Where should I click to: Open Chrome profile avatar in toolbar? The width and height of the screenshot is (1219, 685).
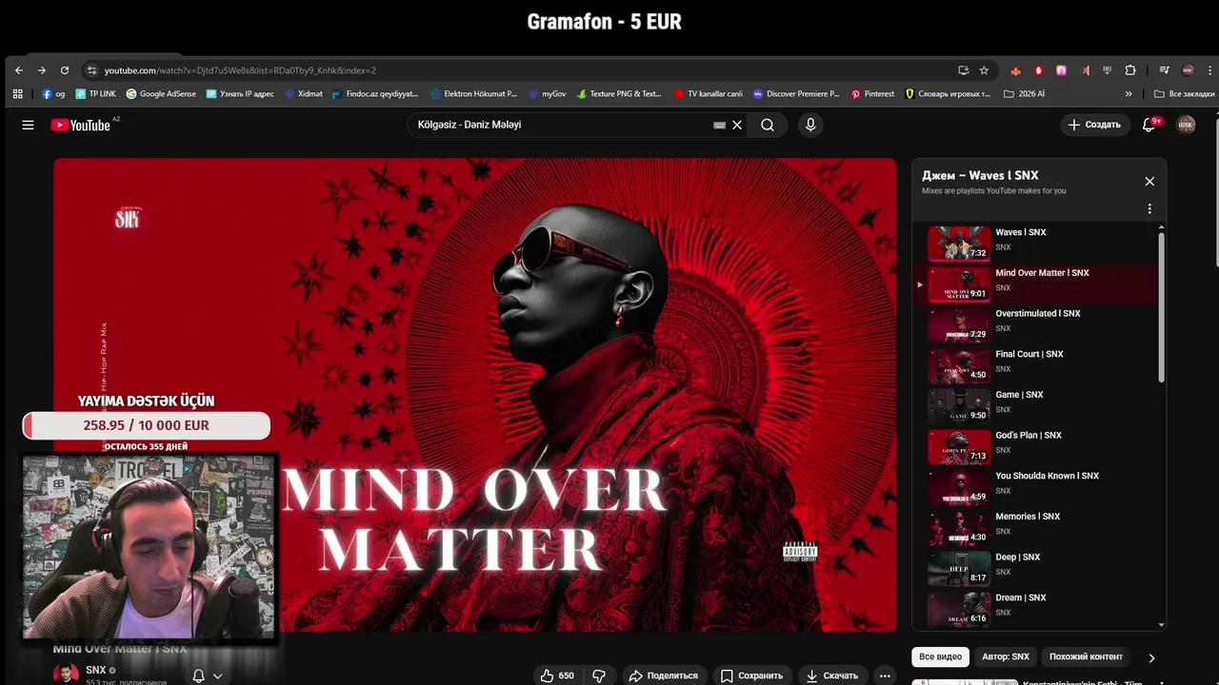[x=1188, y=70]
